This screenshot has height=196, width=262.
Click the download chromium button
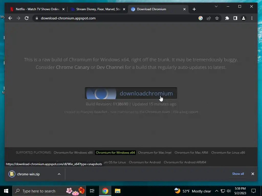(x=131, y=93)
